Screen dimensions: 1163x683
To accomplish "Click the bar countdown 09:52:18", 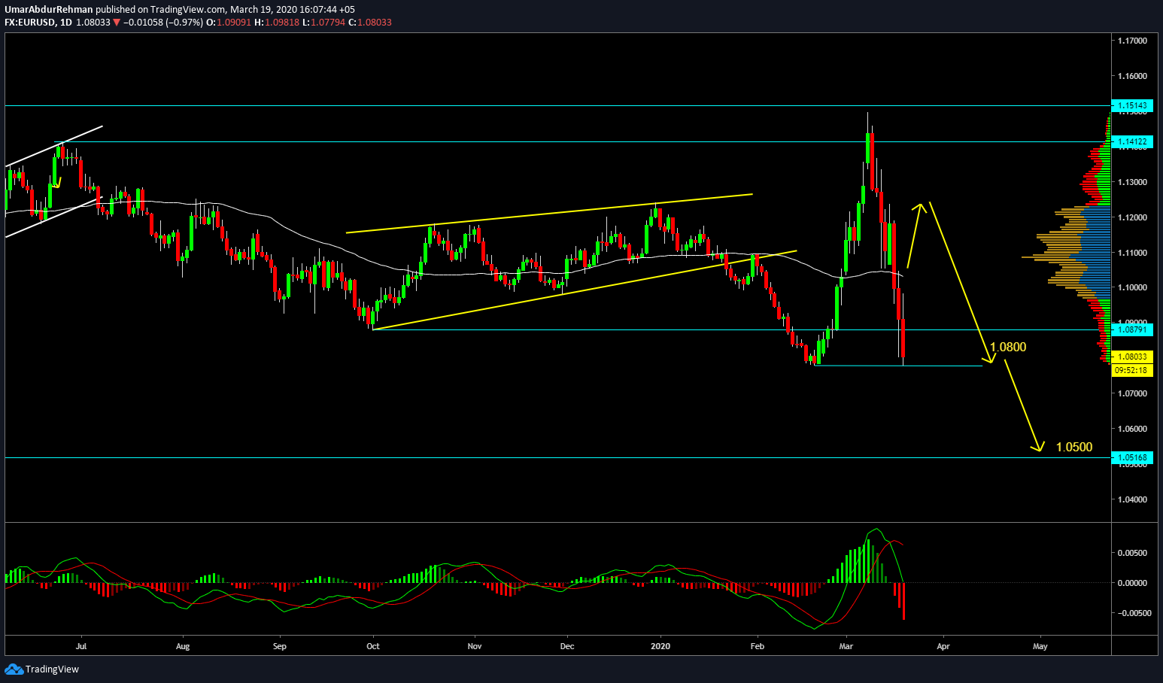I will [x=1131, y=370].
